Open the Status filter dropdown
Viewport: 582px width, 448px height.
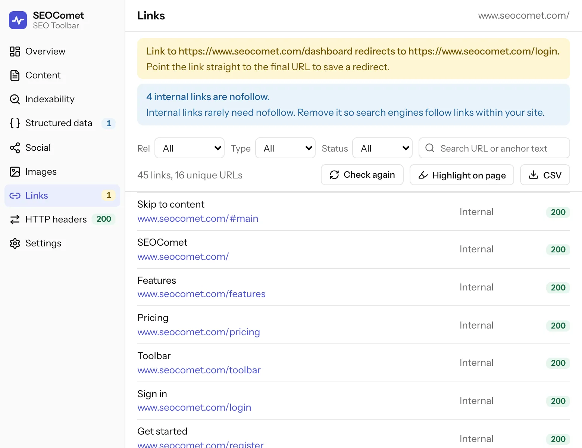(382, 148)
